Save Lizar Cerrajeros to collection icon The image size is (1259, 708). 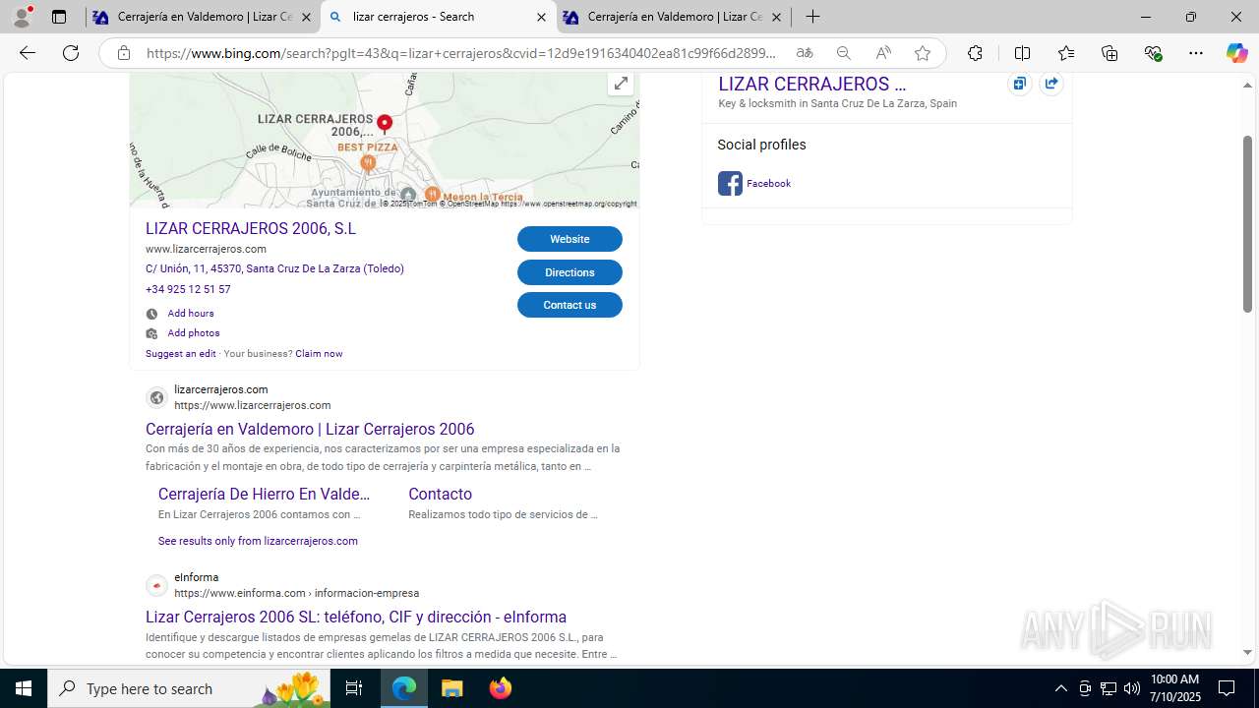1020,84
